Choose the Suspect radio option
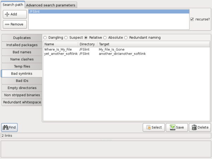Image resolution: width=212 pixels, height=159 pixels. click(66, 37)
